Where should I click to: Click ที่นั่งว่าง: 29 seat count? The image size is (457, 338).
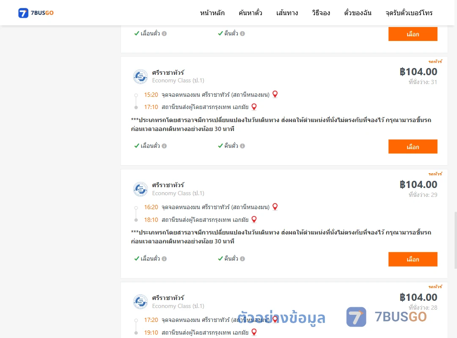(423, 195)
